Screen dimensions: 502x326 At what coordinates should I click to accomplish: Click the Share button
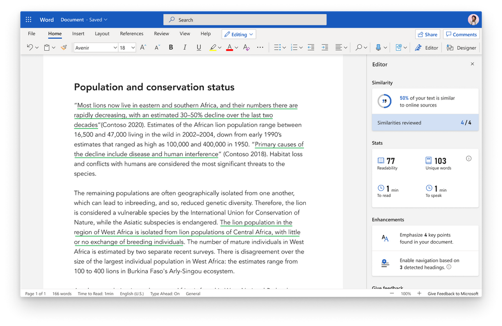(427, 34)
